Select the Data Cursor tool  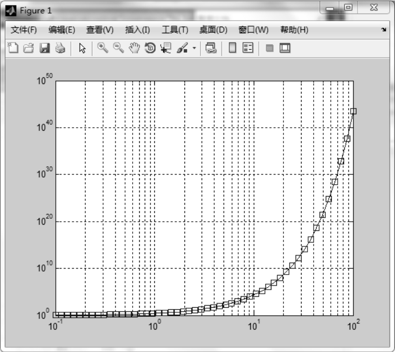click(x=165, y=48)
